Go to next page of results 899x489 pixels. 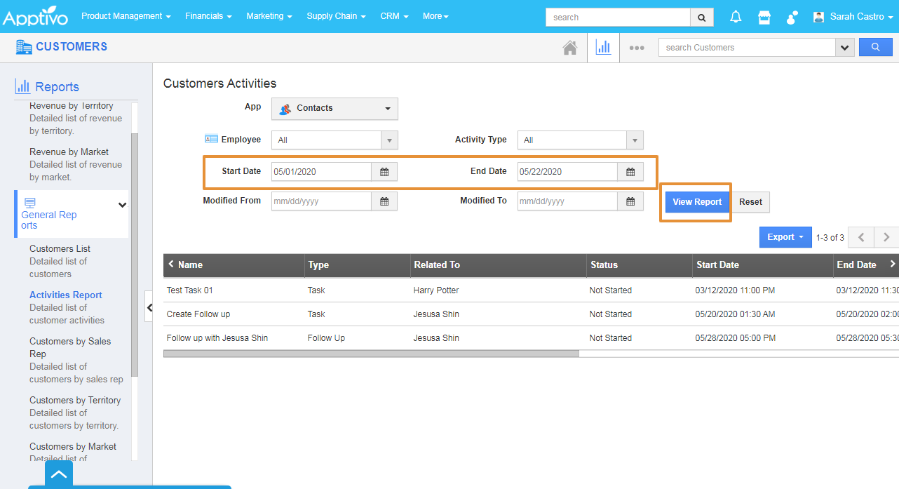886,237
